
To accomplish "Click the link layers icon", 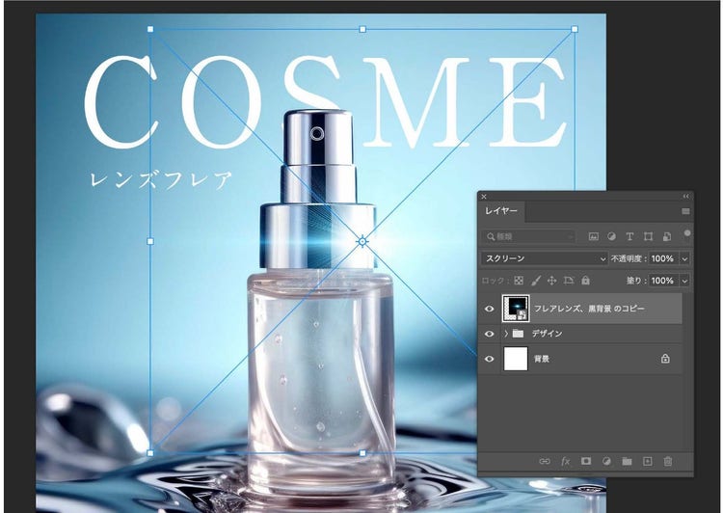I will pyautogui.click(x=544, y=462).
